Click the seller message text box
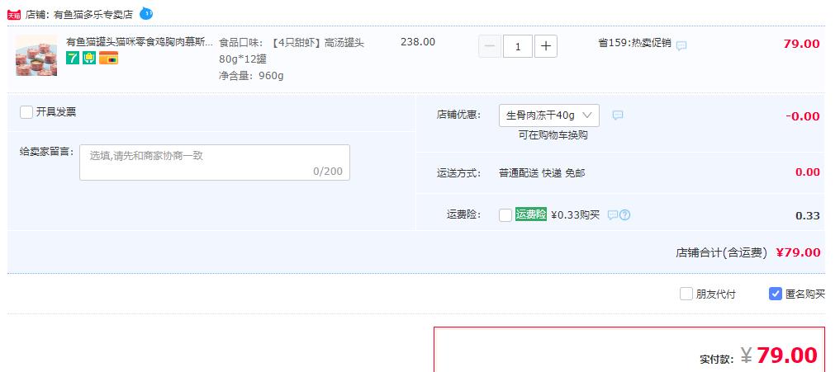 click(x=215, y=162)
